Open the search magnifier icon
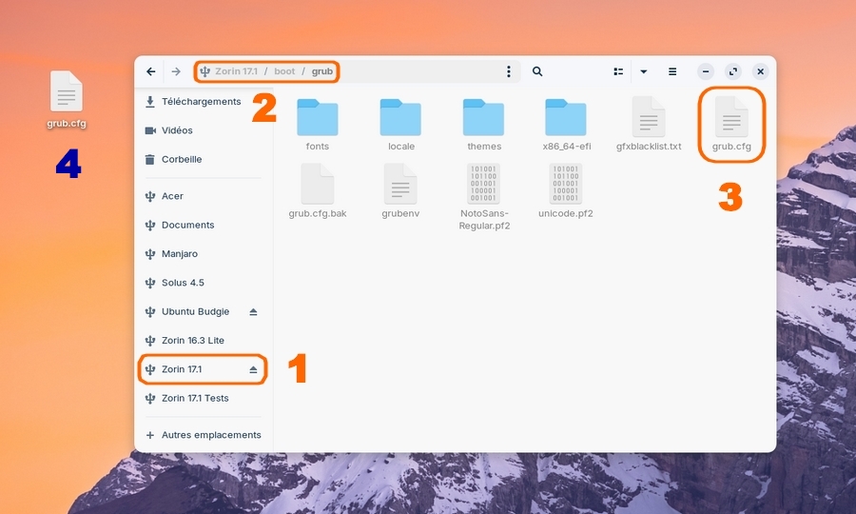Image resolution: width=856 pixels, height=514 pixels. coord(537,71)
